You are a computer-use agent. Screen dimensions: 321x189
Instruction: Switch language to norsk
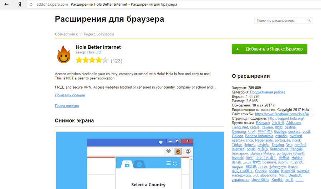coord(296,140)
